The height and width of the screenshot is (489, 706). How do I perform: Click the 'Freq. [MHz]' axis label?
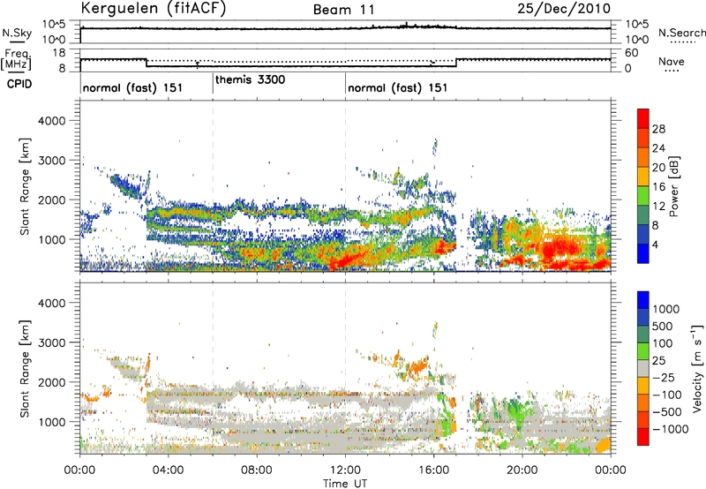(x=17, y=60)
